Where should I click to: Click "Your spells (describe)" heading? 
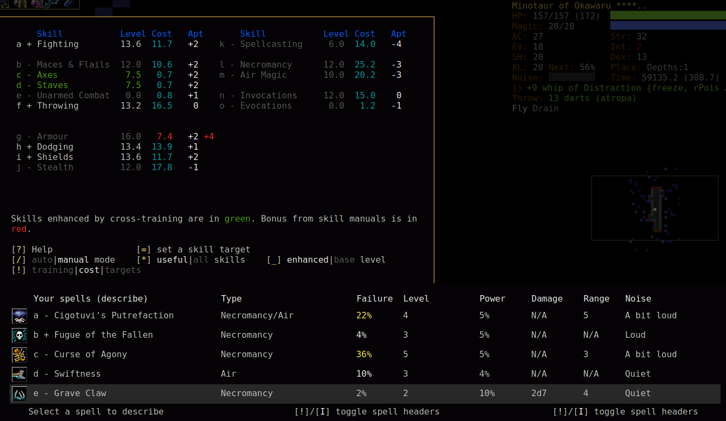click(x=90, y=299)
